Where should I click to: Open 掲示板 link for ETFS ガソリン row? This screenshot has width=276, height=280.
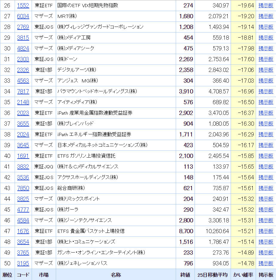(x=266, y=156)
